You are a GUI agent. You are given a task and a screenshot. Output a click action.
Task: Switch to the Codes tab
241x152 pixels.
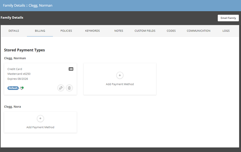pyautogui.click(x=171, y=31)
